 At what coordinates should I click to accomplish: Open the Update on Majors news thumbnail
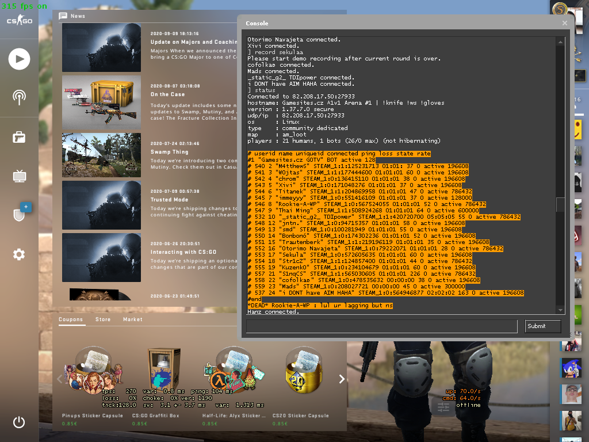(x=101, y=47)
